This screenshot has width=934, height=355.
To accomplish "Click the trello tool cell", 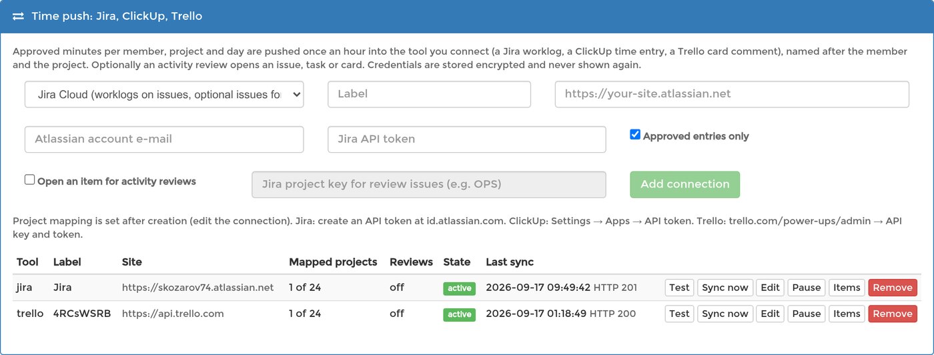I will 30,314.
